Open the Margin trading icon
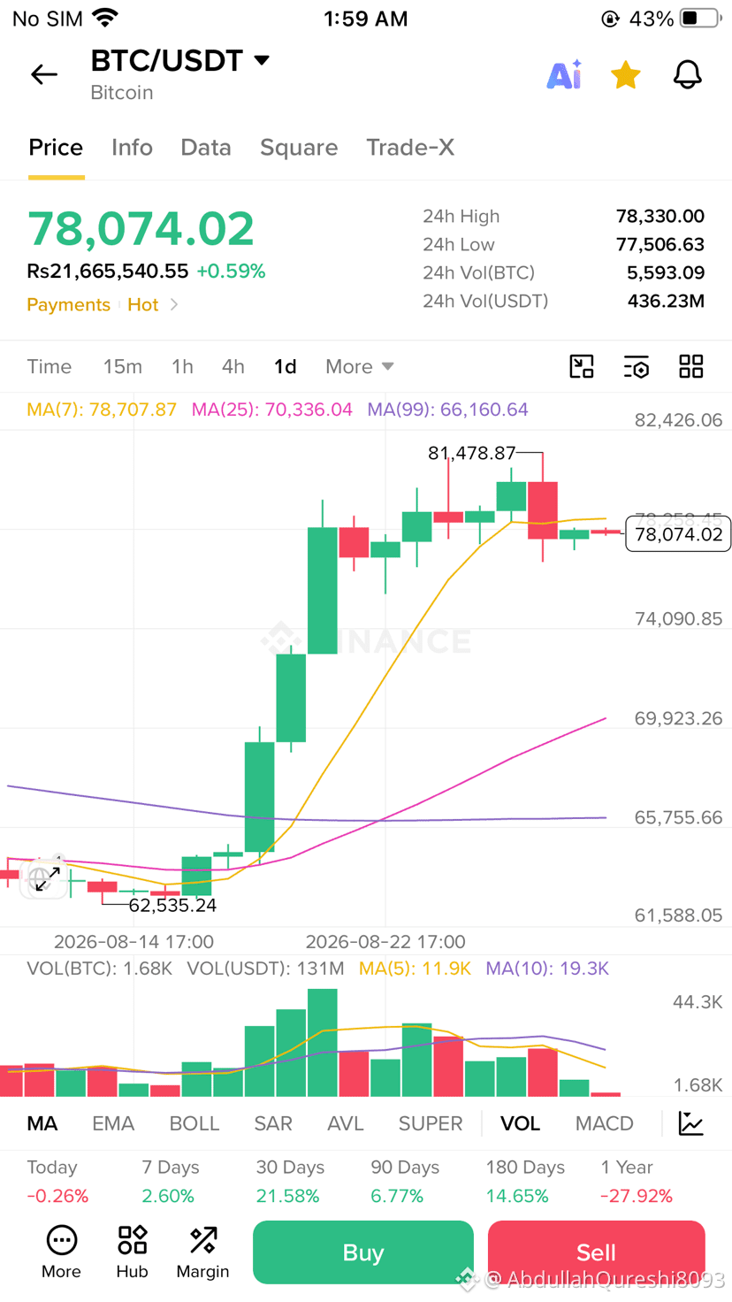The width and height of the screenshot is (732, 1302). 202,1252
